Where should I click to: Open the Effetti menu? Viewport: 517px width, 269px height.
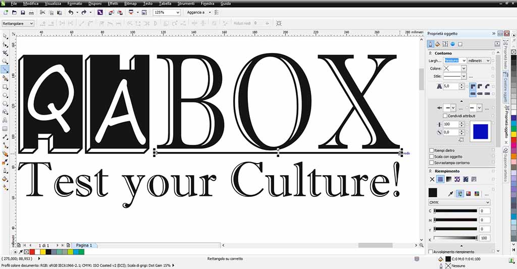[x=113, y=4]
